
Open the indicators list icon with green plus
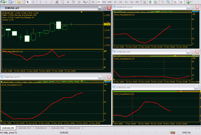188,2
